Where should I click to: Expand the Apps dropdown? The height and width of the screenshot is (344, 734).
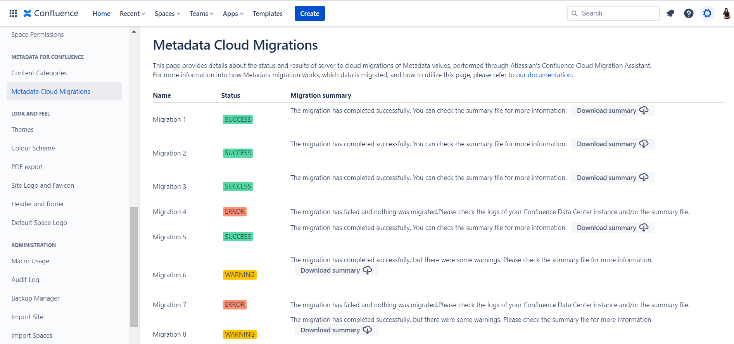pyautogui.click(x=233, y=14)
